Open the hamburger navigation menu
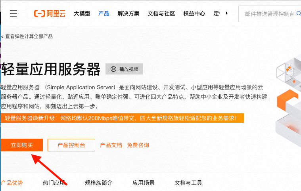The height and width of the screenshot is (191, 301). click(13, 13)
